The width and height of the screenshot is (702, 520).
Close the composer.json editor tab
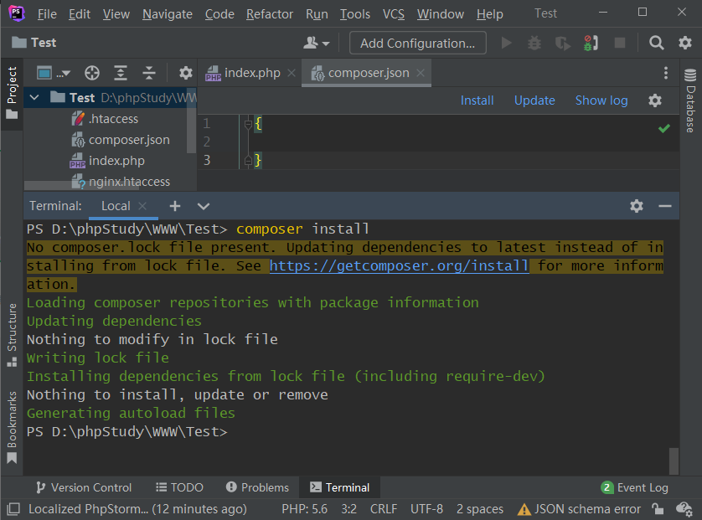(421, 73)
